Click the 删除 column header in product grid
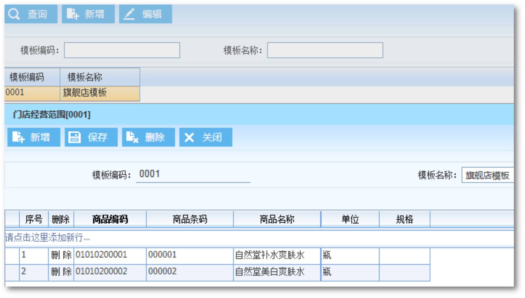The image size is (525, 298). 61,219
